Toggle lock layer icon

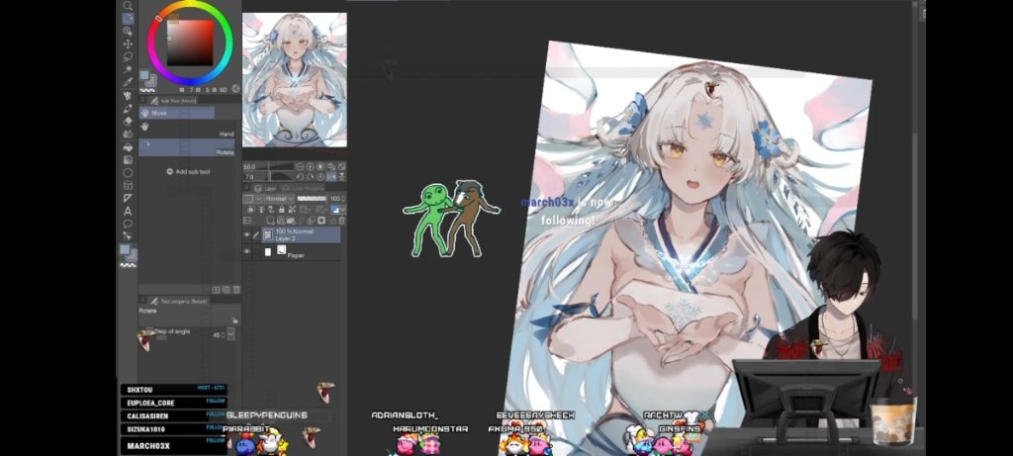click(281, 210)
